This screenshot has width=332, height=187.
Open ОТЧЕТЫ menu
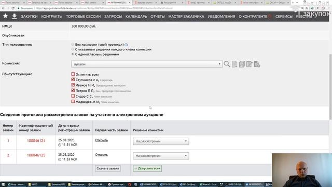pos(158,16)
